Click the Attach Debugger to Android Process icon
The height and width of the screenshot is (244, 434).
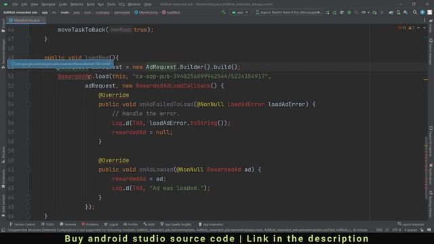pyautogui.click(x=374, y=12)
